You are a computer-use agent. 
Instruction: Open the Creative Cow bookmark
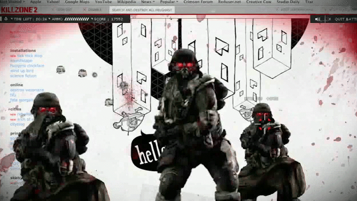259,2
